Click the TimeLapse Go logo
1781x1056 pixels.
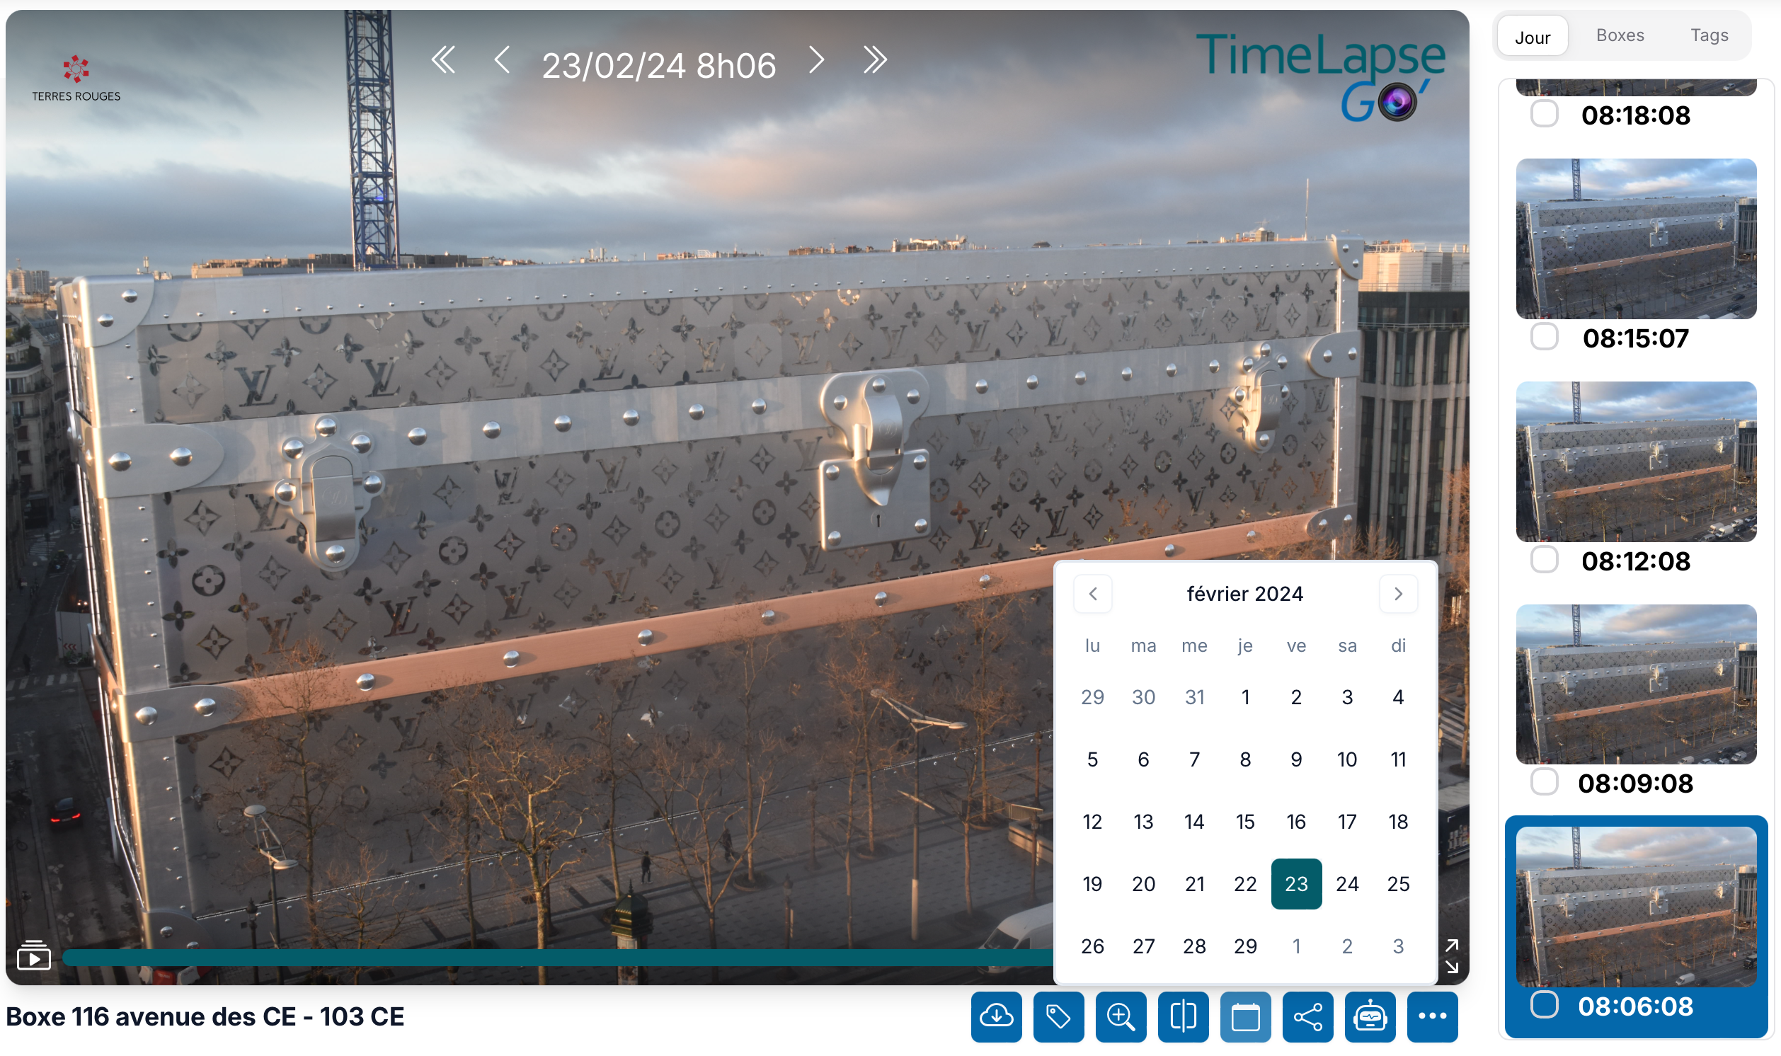[x=1320, y=77]
